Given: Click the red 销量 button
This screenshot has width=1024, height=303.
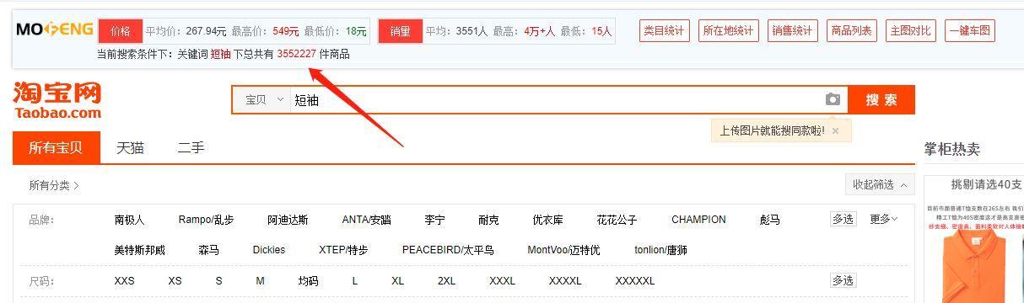Looking at the screenshot, I should click(400, 31).
